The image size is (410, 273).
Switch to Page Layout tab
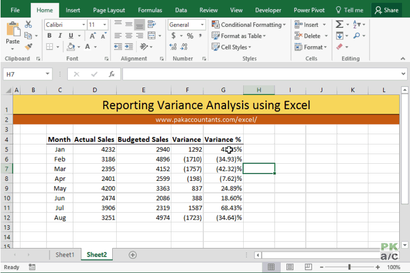pyautogui.click(x=109, y=10)
